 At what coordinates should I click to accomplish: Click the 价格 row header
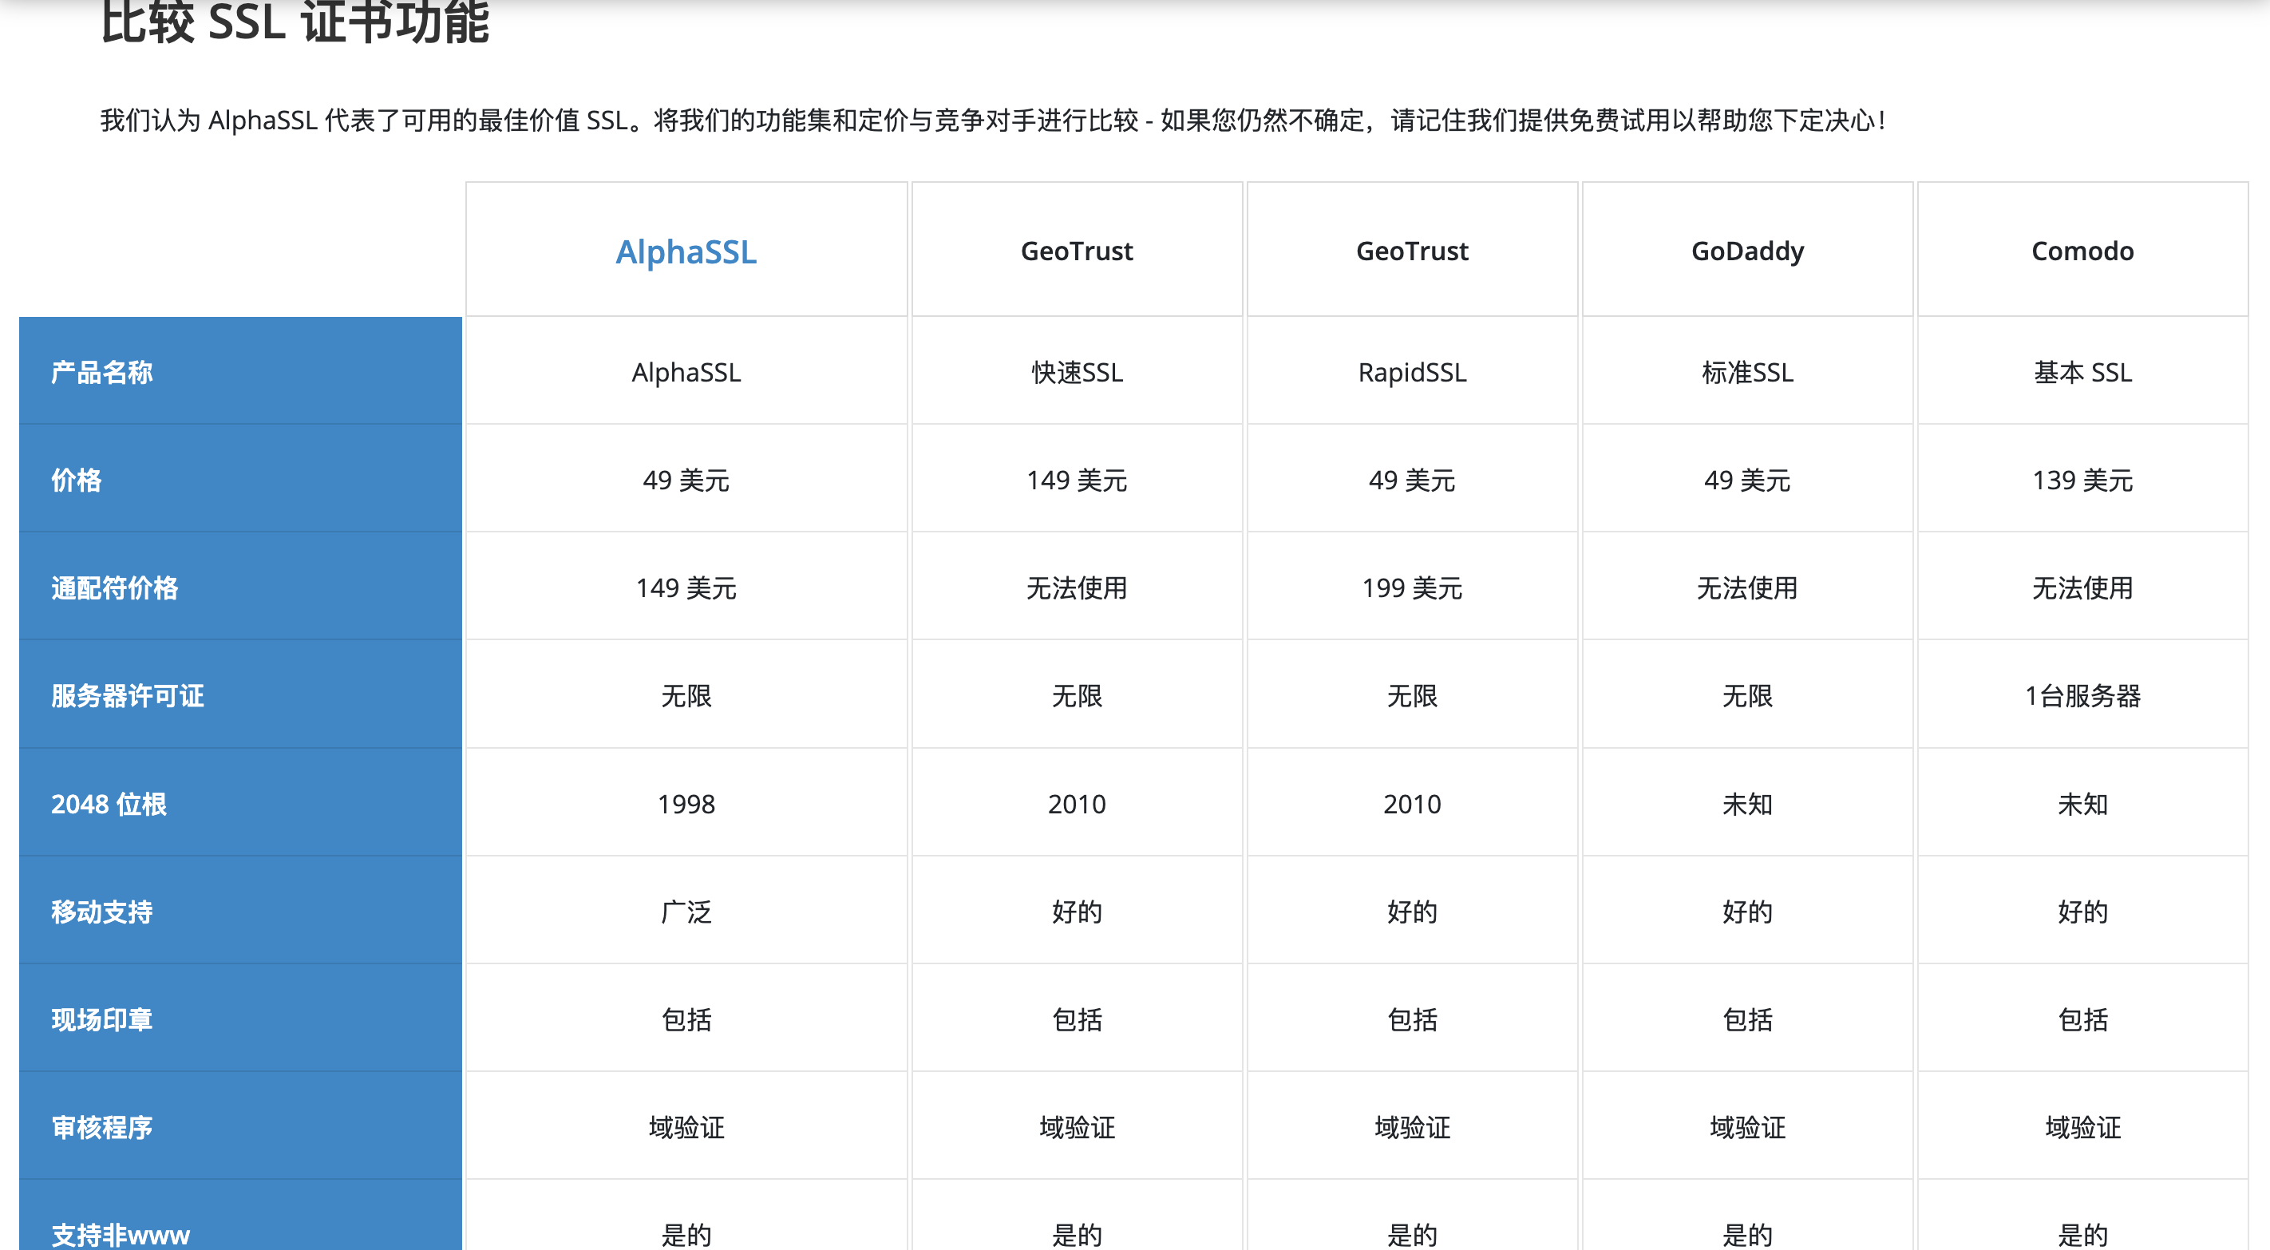point(75,481)
